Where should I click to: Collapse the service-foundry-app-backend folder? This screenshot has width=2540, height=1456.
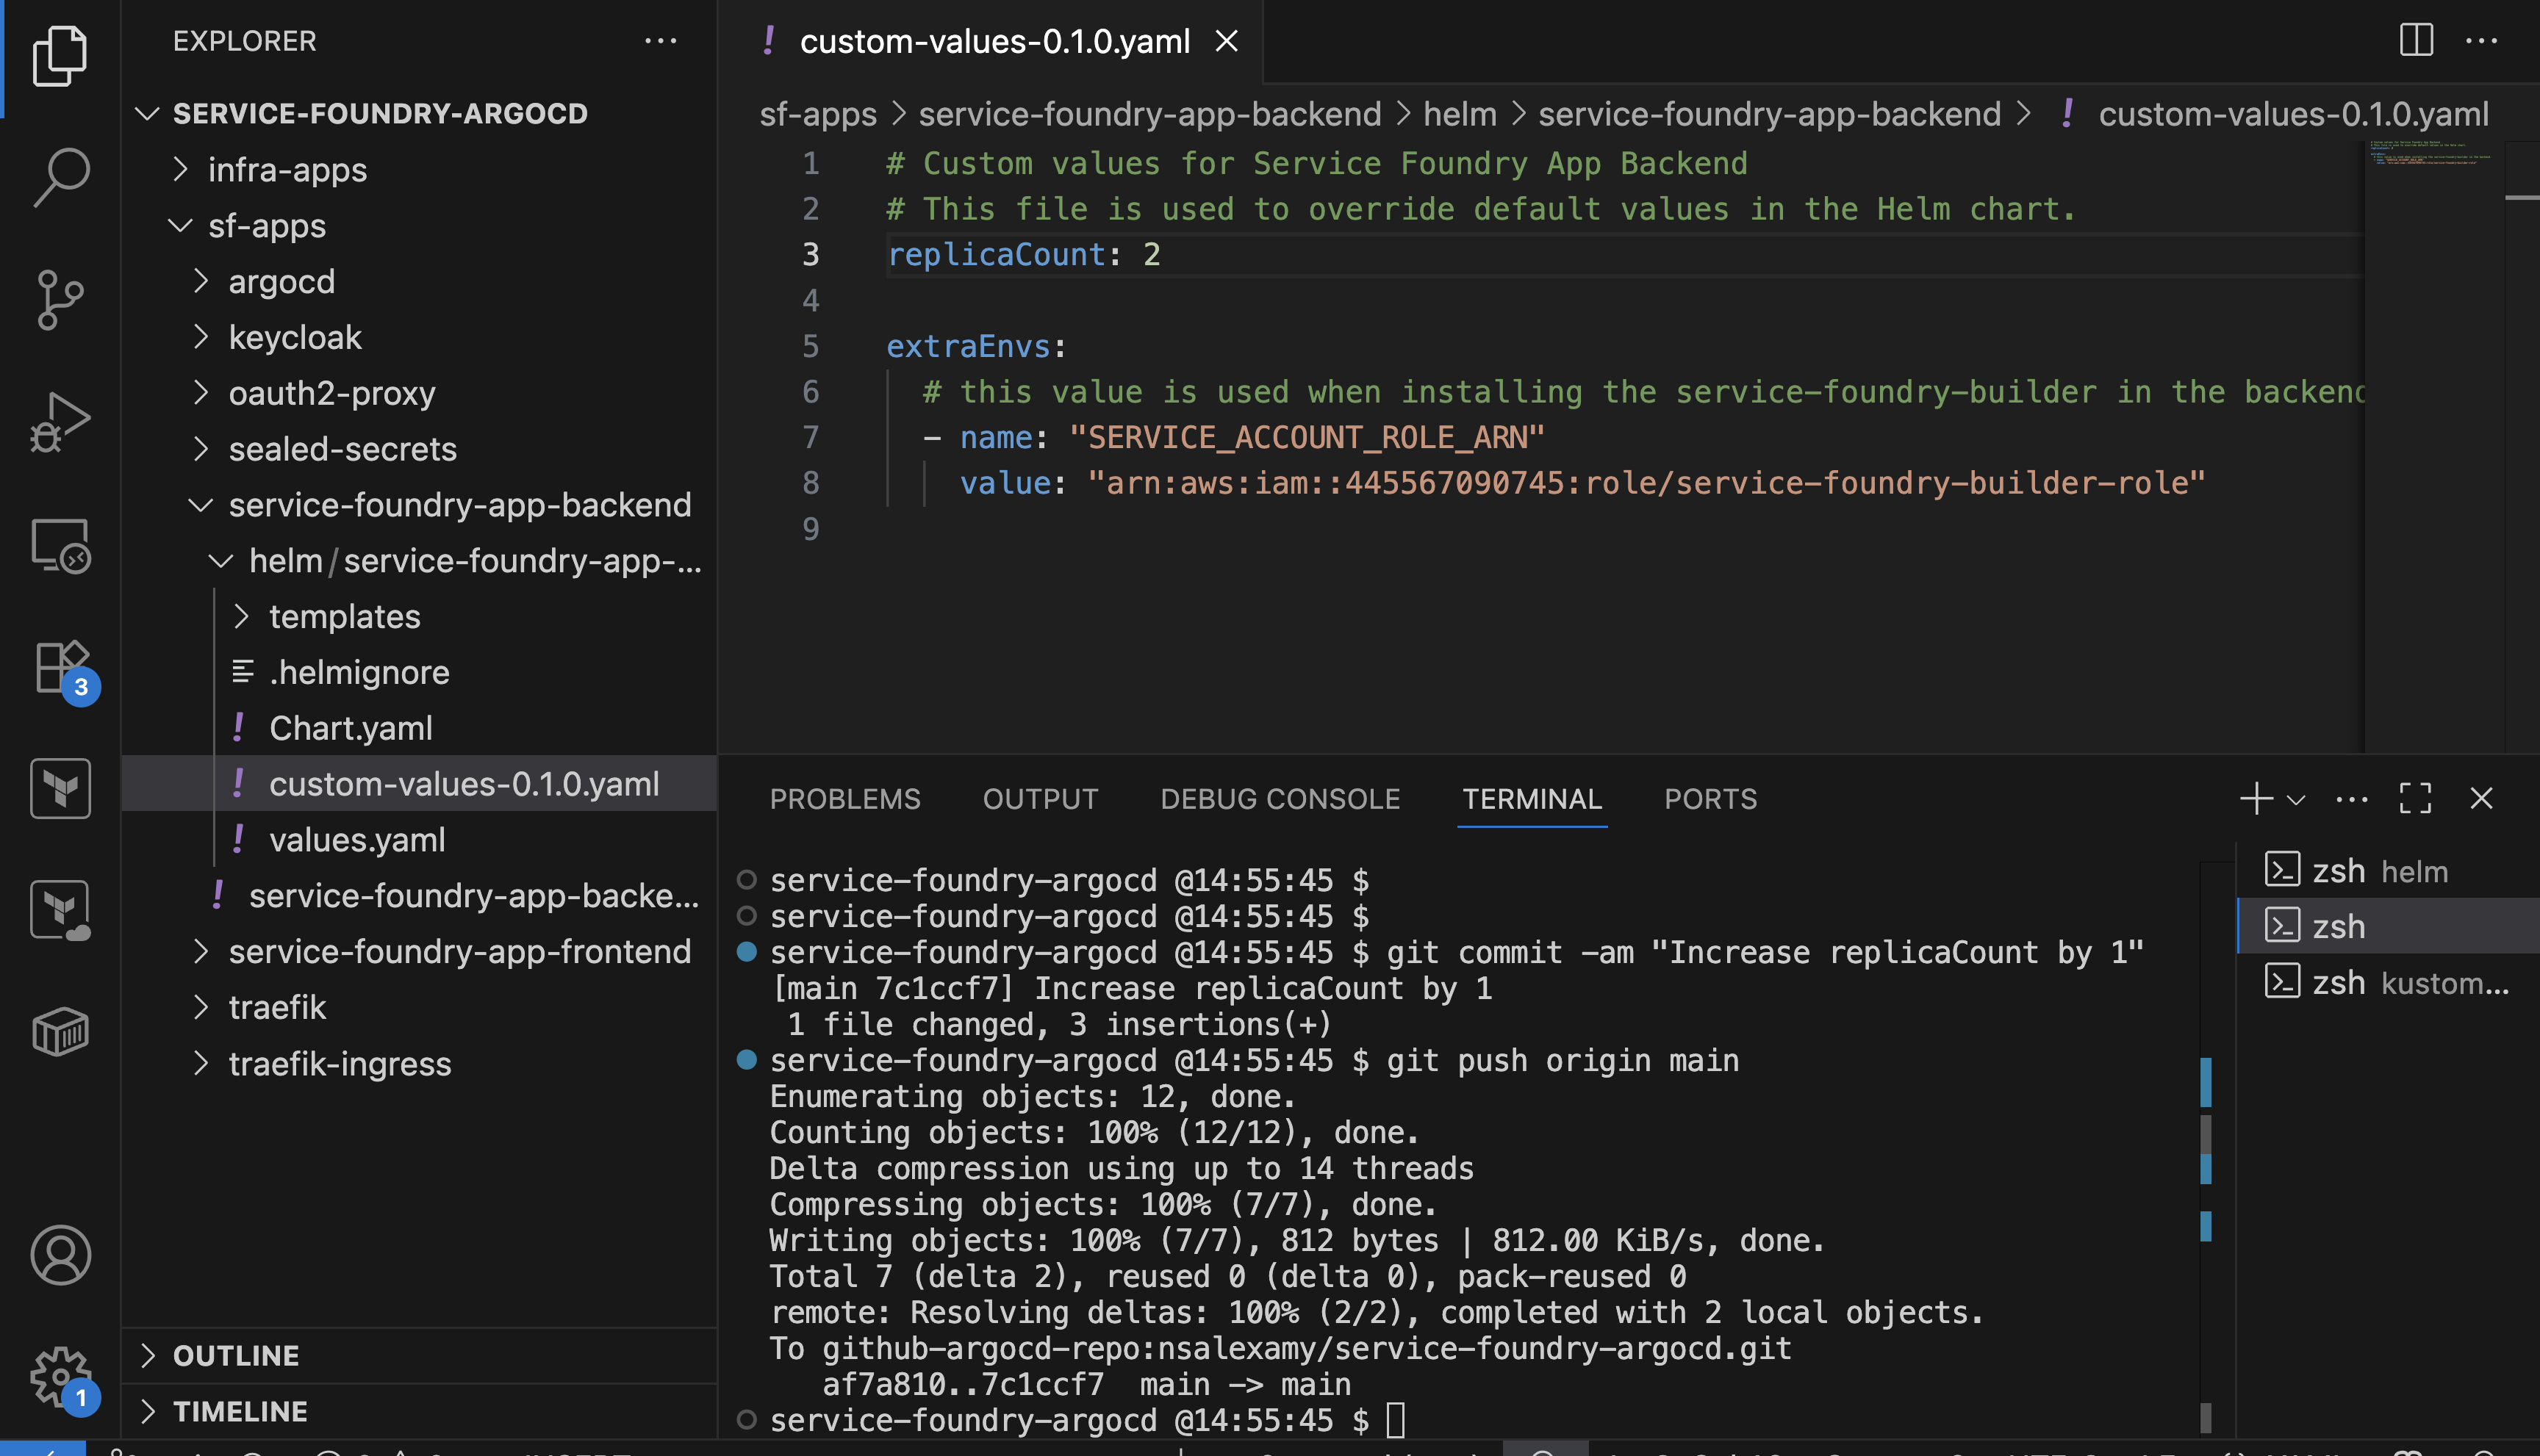coord(419,505)
